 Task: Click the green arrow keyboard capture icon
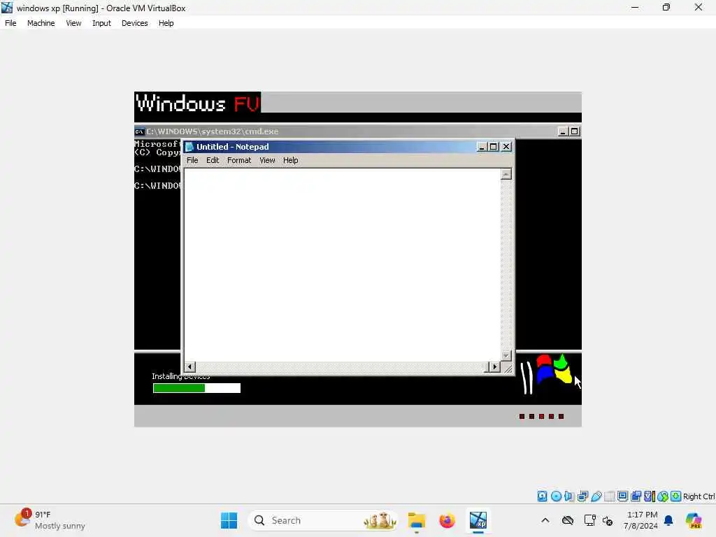tap(676, 496)
